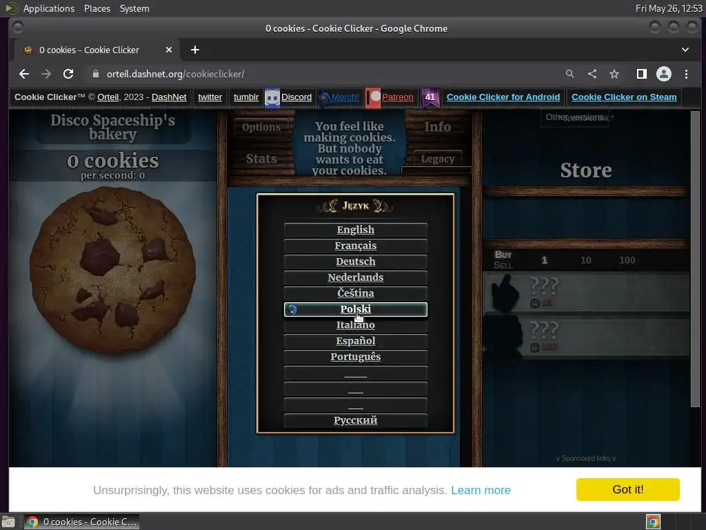Open the zoom magnifier icon in the address bar

[x=569, y=74]
